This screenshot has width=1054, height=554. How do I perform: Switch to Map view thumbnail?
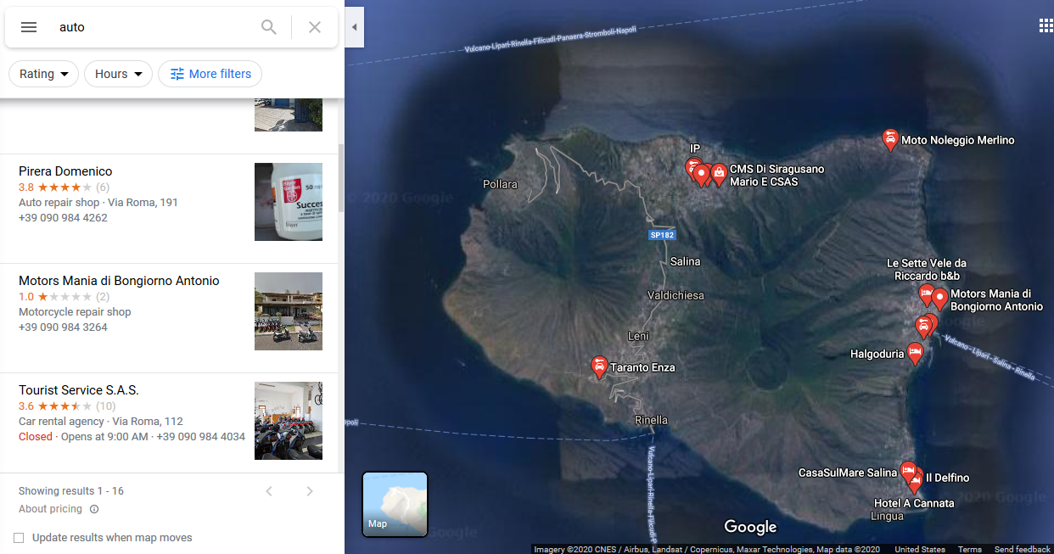395,505
